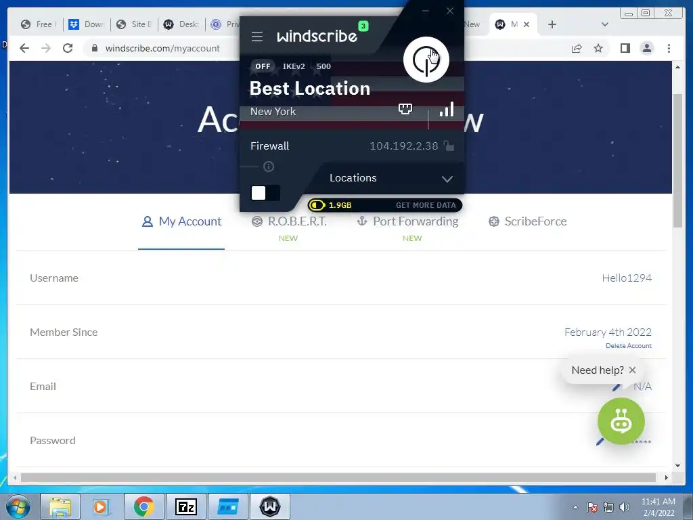Click the site lock padlock icon
This screenshot has width=693, height=520.
point(95,48)
